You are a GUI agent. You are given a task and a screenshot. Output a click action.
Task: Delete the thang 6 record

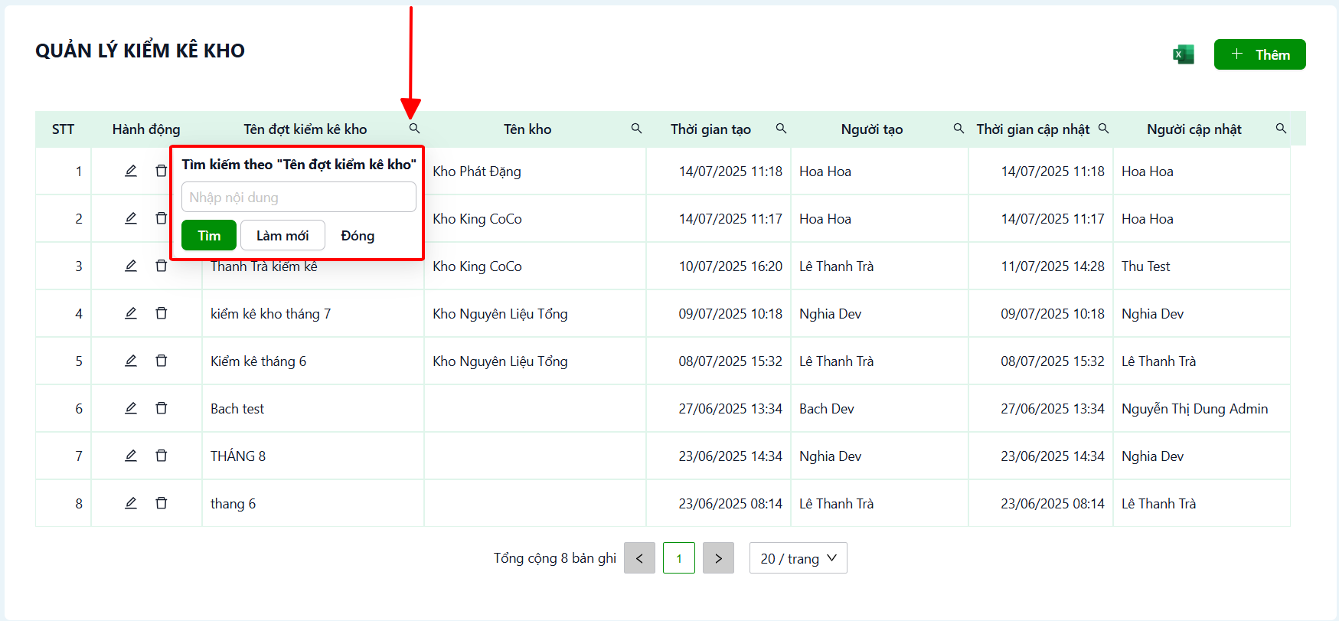click(x=162, y=503)
